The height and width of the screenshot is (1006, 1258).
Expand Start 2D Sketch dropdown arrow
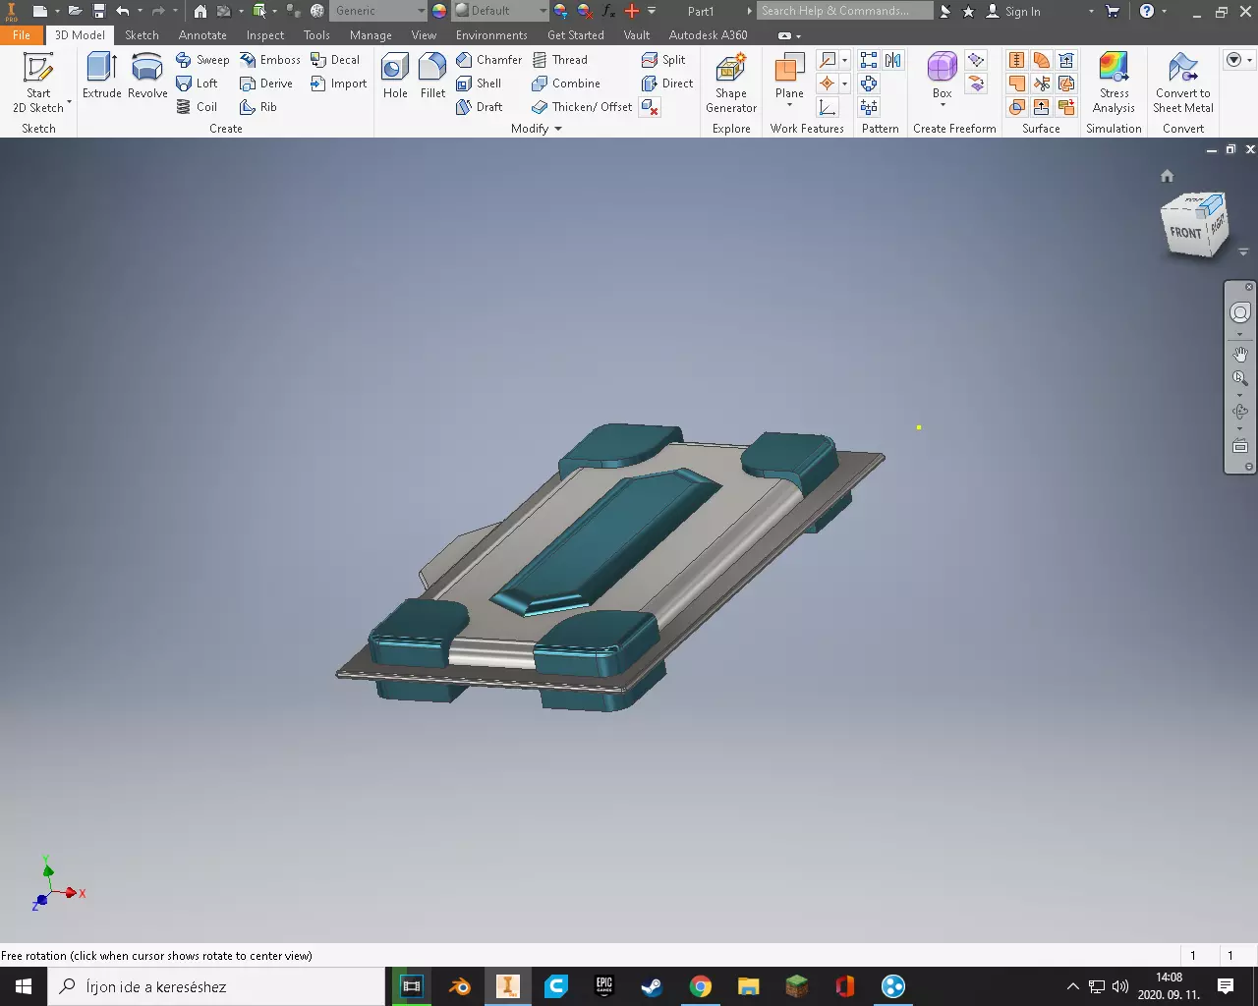click(x=69, y=101)
